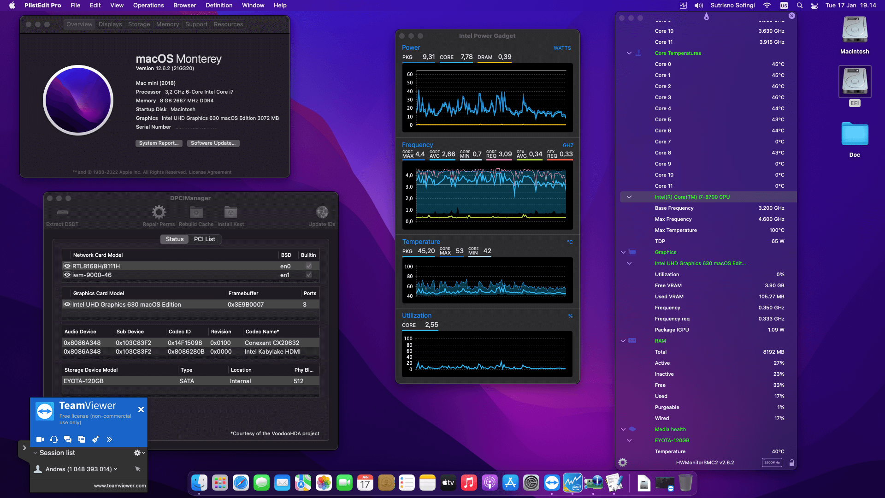The height and width of the screenshot is (498, 885).
Task: Open DPCIManager network-card icon in the Dock
Action: pos(593,483)
